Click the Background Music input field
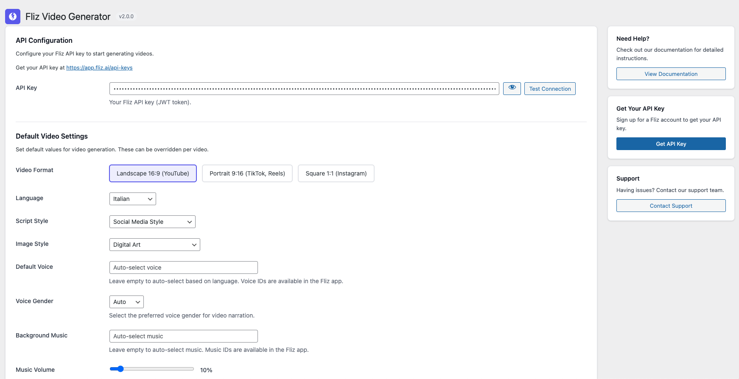 [183, 336]
